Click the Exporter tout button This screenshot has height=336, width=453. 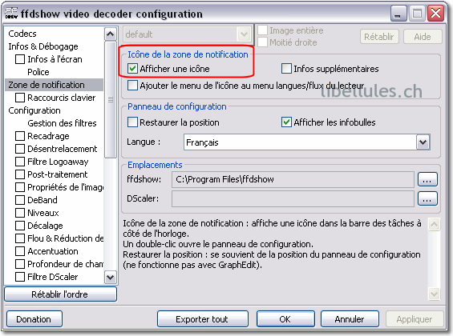(x=203, y=319)
